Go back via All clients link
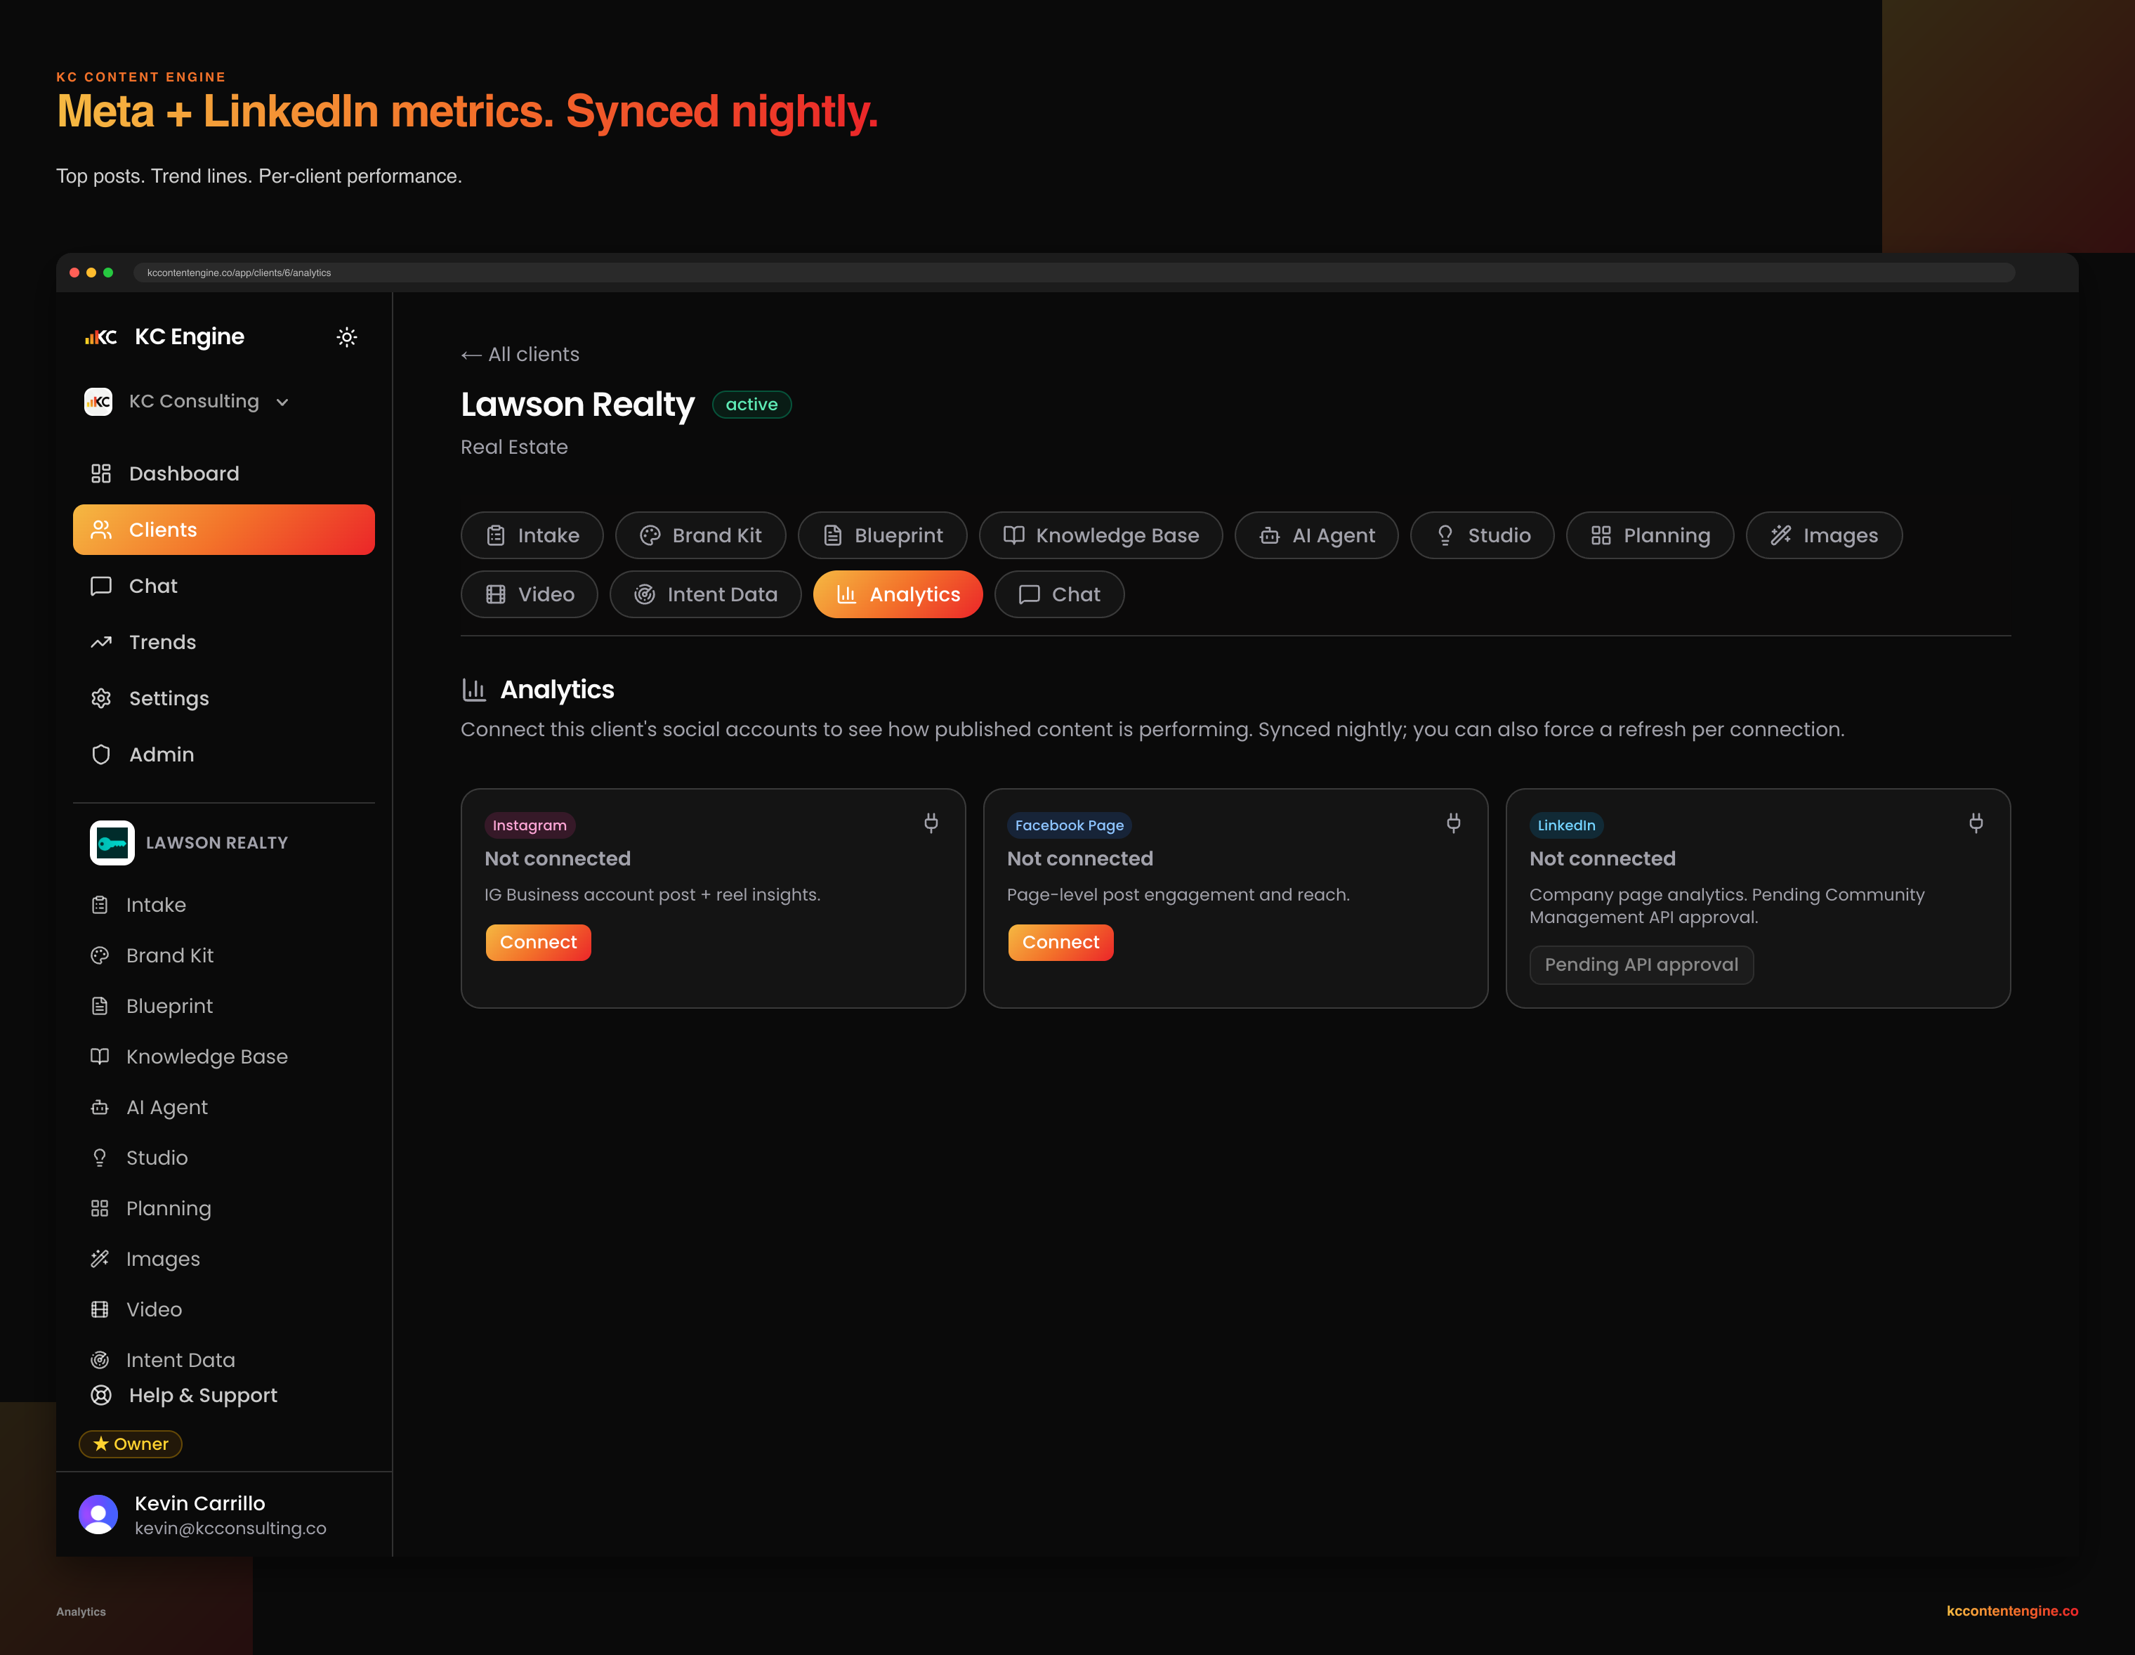This screenshot has width=2135, height=1655. point(520,354)
